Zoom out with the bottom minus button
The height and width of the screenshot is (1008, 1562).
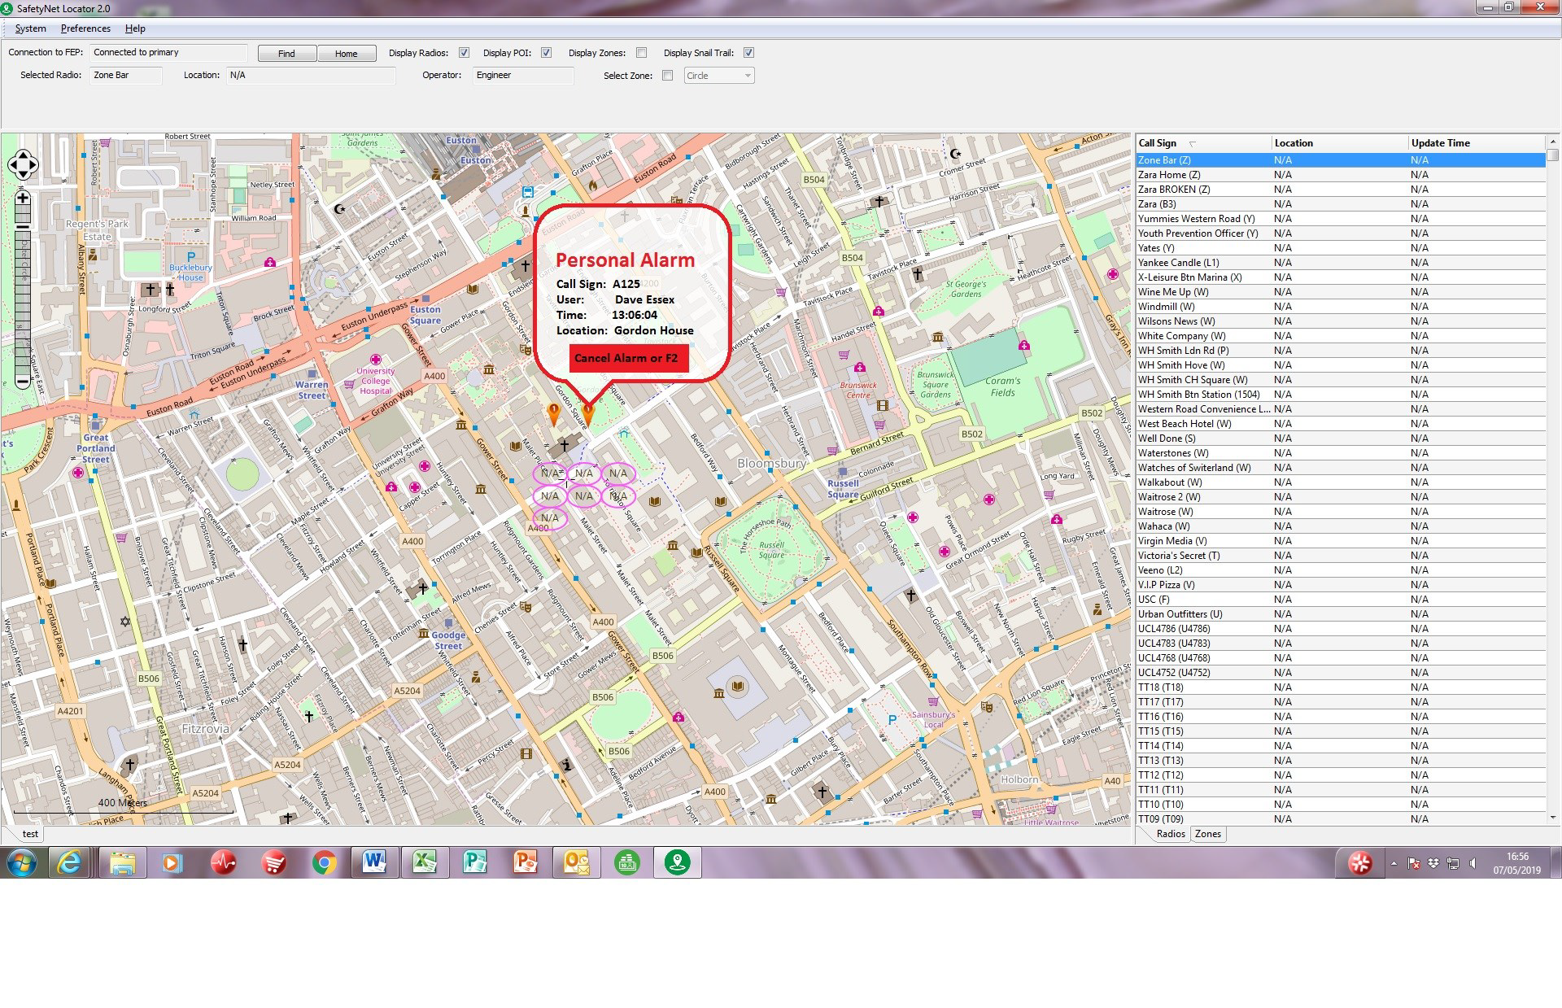[23, 380]
